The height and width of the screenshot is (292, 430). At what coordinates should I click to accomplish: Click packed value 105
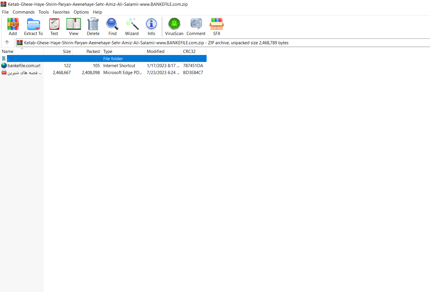click(96, 66)
